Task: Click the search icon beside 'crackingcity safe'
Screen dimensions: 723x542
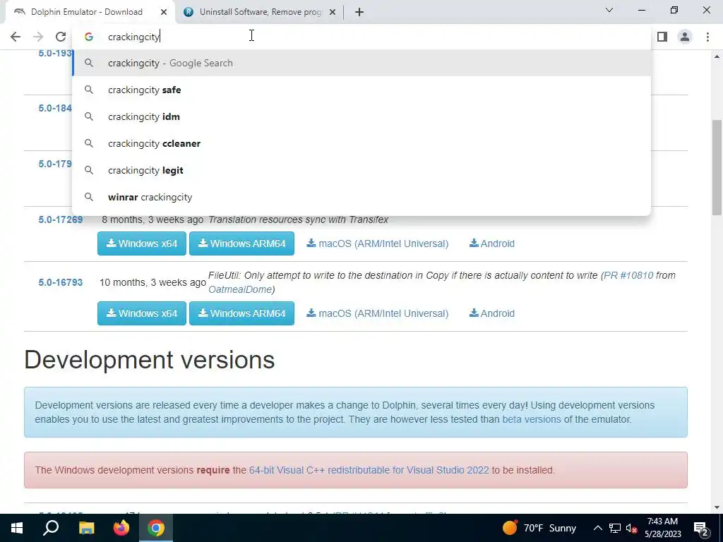Action: coord(89,90)
